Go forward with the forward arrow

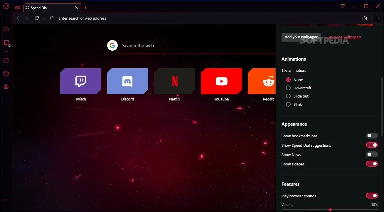[27, 18]
